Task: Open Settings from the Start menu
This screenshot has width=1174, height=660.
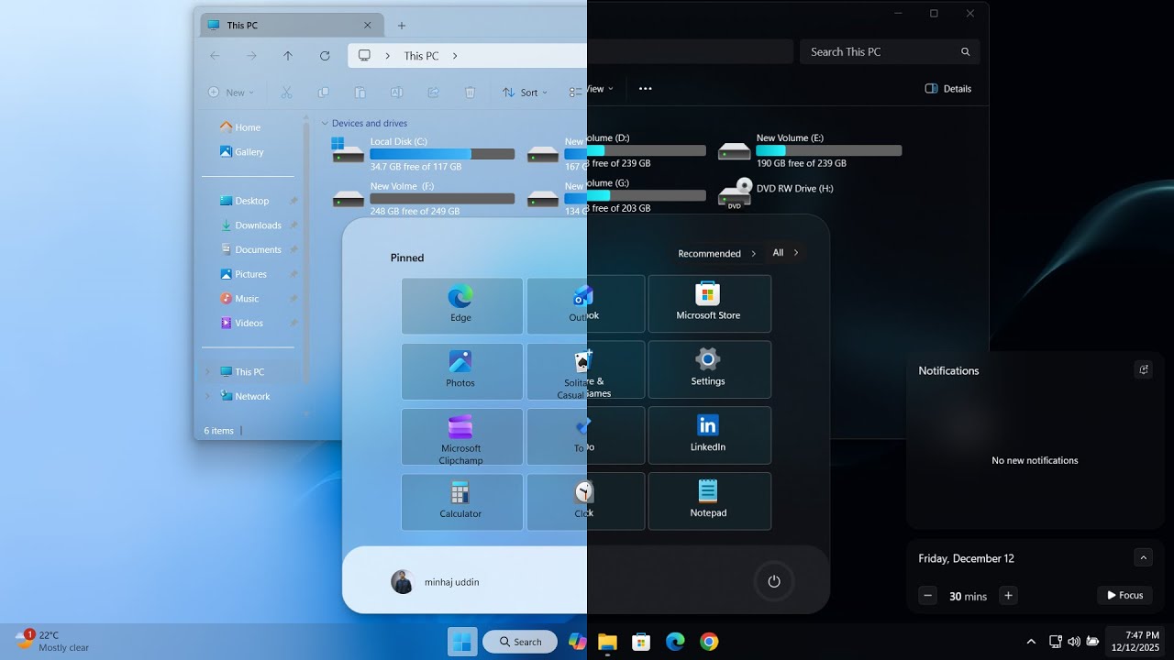Action: coord(709,369)
